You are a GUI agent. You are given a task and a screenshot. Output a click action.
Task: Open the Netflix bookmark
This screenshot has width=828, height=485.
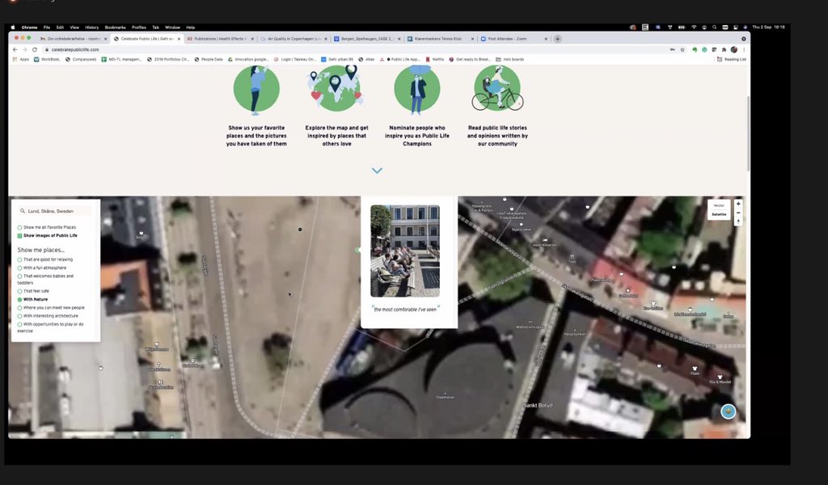pos(434,59)
